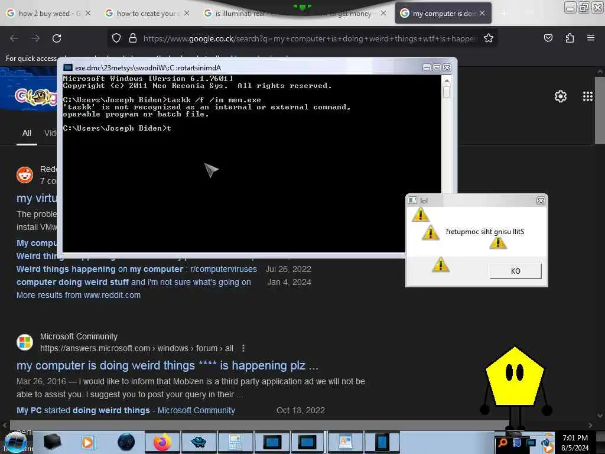Open the Google apps grid icon
The image size is (605, 454).
588,96
